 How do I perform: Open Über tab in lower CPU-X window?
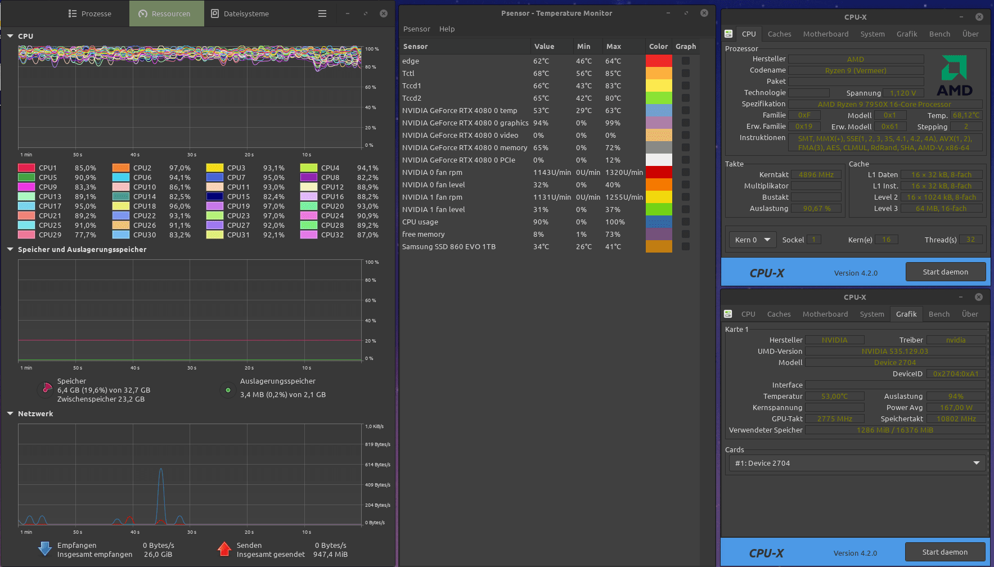pyautogui.click(x=970, y=314)
